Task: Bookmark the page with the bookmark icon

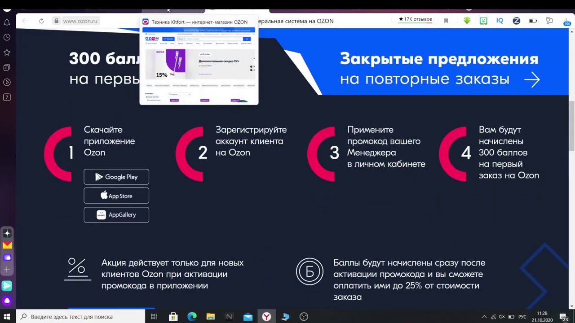Action: (446, 21)
